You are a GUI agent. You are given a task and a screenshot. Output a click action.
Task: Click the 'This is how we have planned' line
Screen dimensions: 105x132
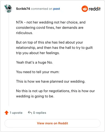pos(51,81)
